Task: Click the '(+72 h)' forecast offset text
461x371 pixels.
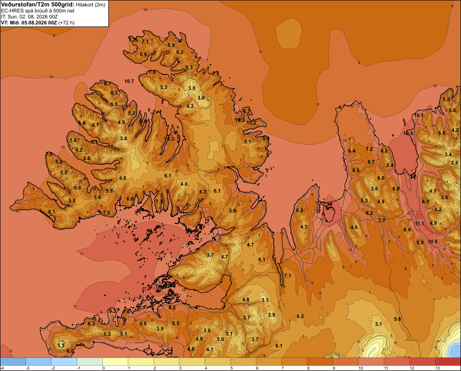Action: click(66, 23)
